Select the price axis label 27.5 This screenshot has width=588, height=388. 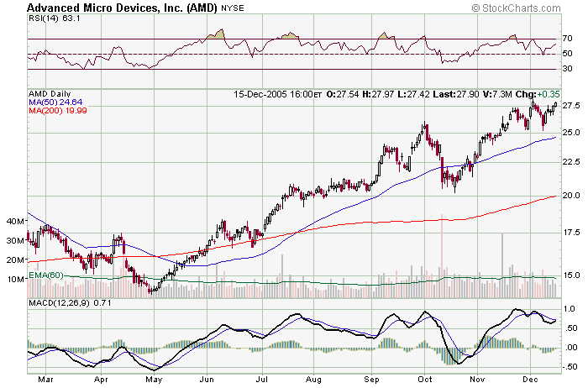[x=571, y=105]
